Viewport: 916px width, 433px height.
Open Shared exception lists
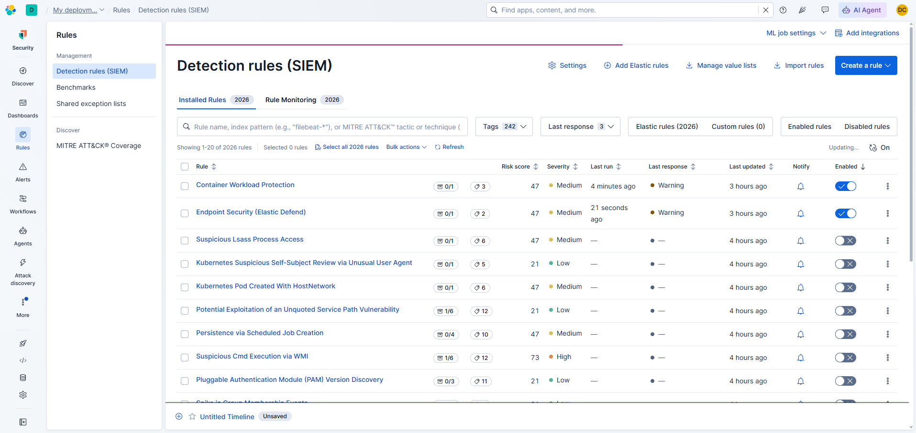[91, 104]
